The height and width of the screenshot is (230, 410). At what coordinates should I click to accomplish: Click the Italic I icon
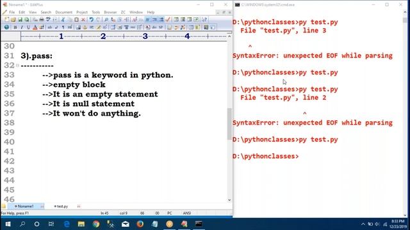[x=22, y=27]
